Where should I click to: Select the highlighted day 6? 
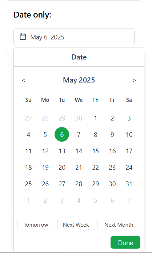[x=62, y=134]
